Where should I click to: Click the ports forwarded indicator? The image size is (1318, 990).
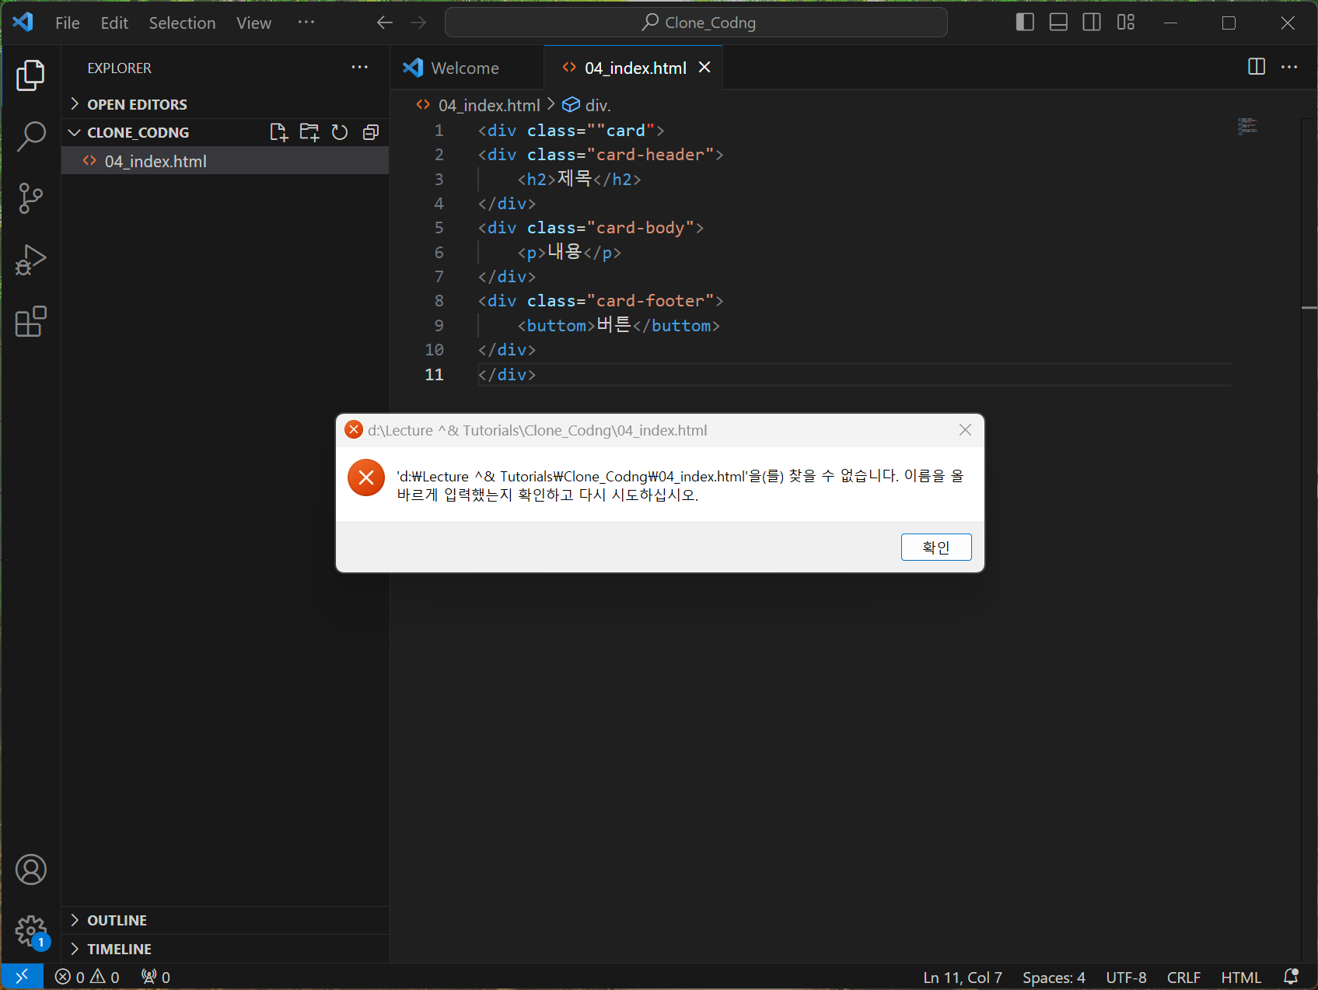156,977
